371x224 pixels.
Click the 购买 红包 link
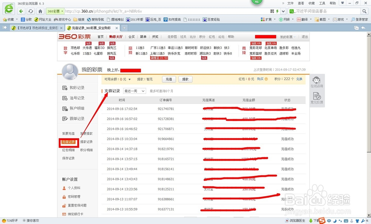pos(260,79)
